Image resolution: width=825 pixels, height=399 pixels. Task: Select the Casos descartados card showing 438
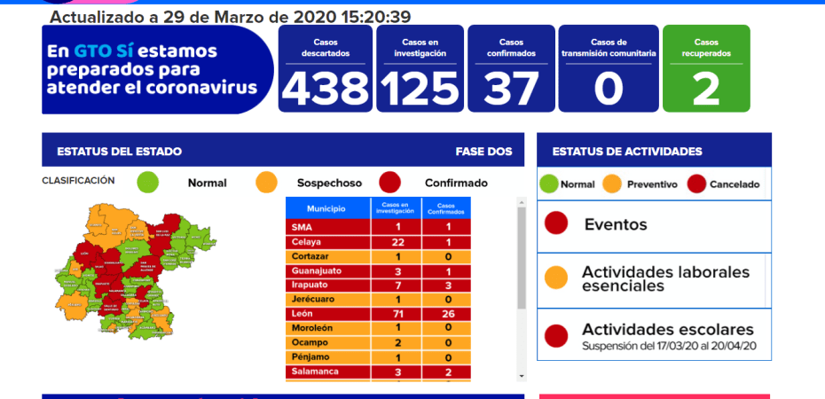pos(325,68)
